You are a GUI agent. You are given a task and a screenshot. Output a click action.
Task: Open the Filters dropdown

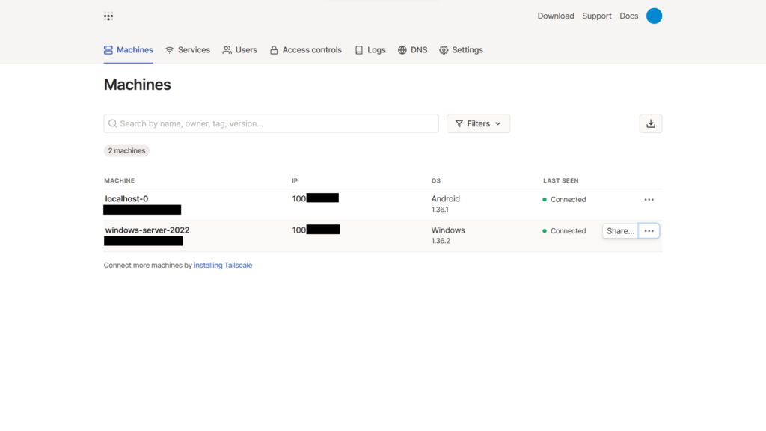point(478,123)
